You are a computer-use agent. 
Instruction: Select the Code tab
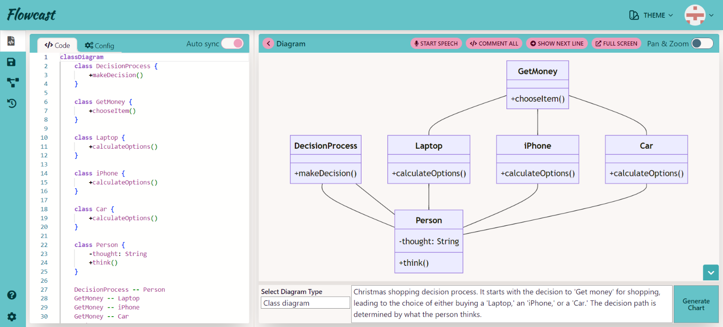pos(57,46)
